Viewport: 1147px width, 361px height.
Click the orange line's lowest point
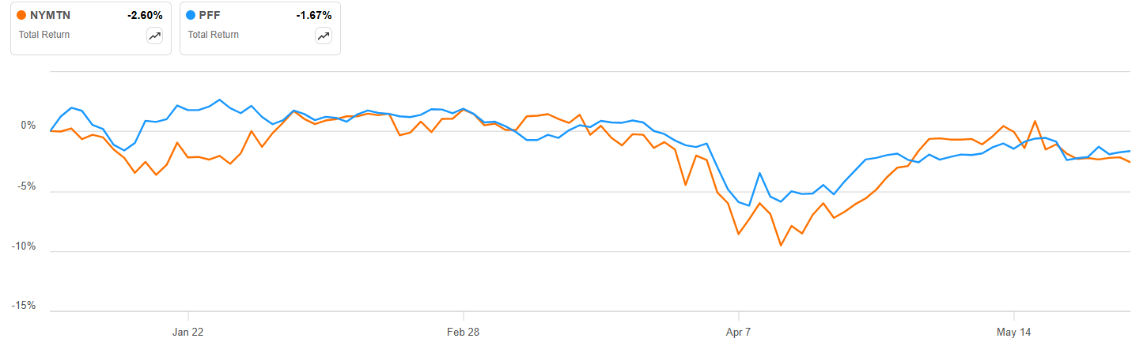[781, 246]
